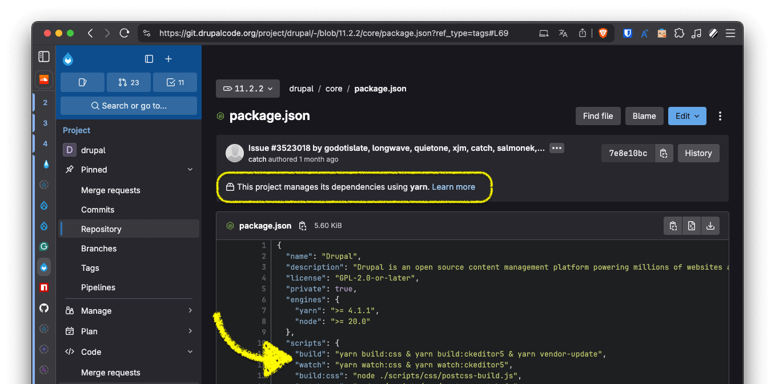Click the Blame button

click(644, 115)
